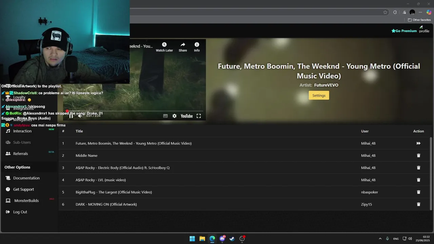
Task: Delete DARK MOVING ON from the queue
Action: [418, 204]
